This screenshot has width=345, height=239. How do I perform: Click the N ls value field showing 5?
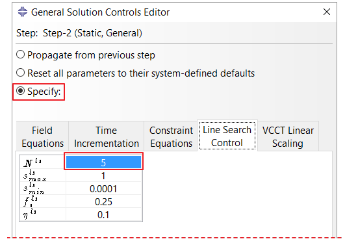[x=103, y=162]
